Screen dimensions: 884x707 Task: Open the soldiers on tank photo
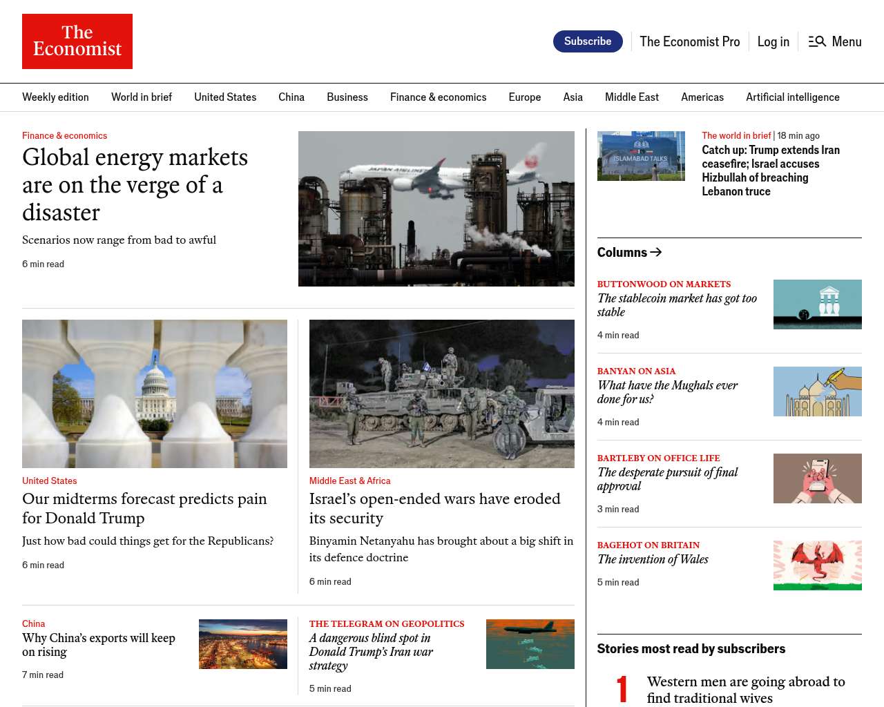tap(441, 394)
